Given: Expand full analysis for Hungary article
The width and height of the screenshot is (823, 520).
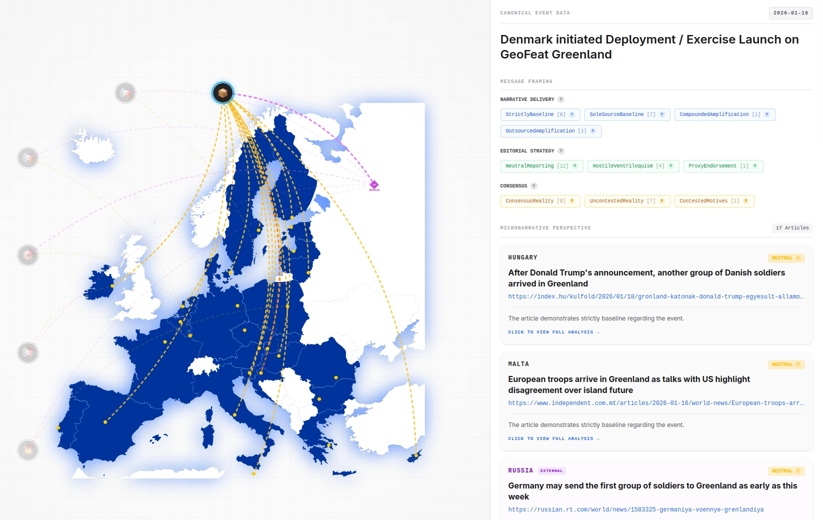Looking at the screenshot, I should coord(553,332).
